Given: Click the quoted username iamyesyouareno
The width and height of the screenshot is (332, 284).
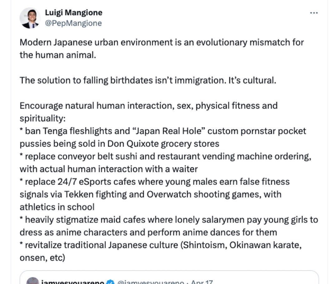Looking at the screenshot, I should [73, 282].
